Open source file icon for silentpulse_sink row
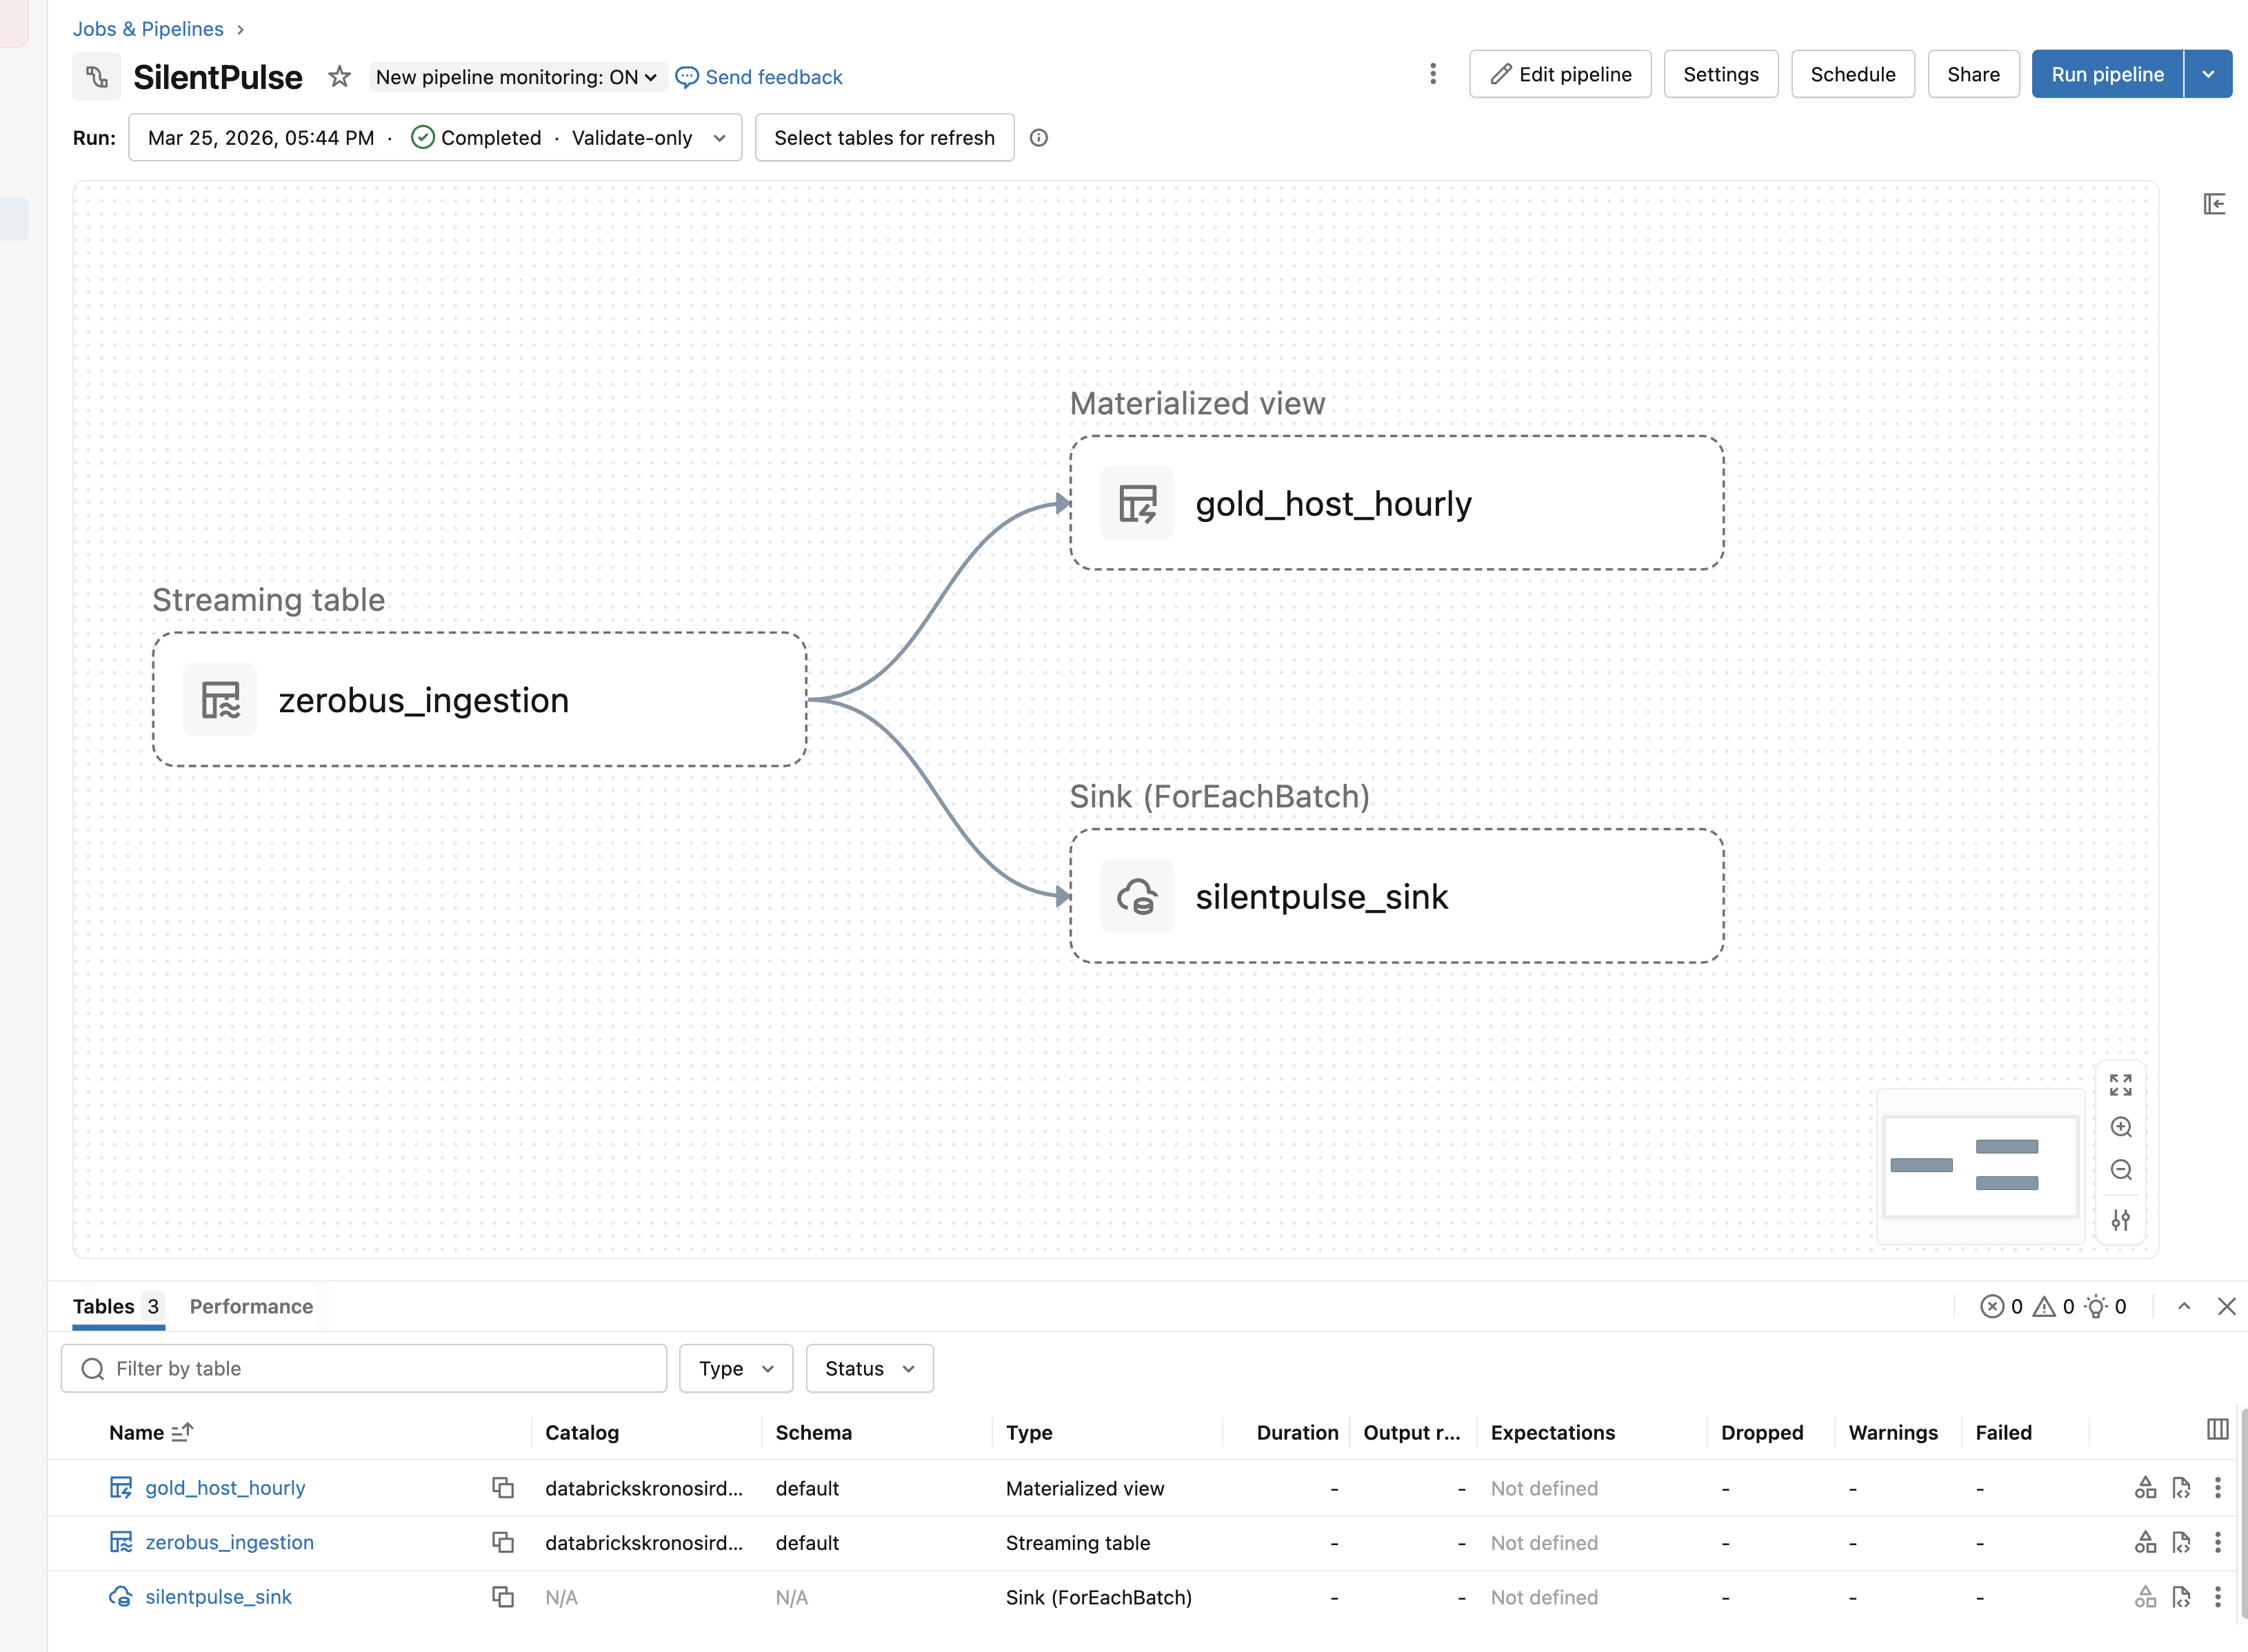 coord(2181,1597)
